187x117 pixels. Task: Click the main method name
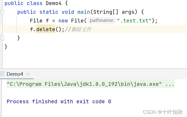point(84,12)
